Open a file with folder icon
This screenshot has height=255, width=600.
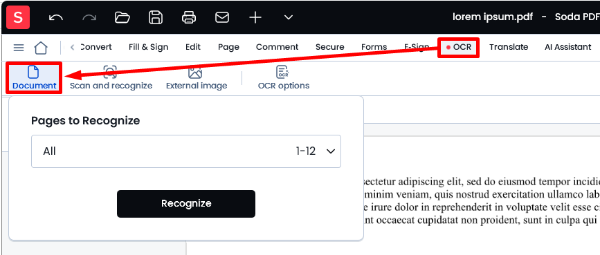[122, 17]
